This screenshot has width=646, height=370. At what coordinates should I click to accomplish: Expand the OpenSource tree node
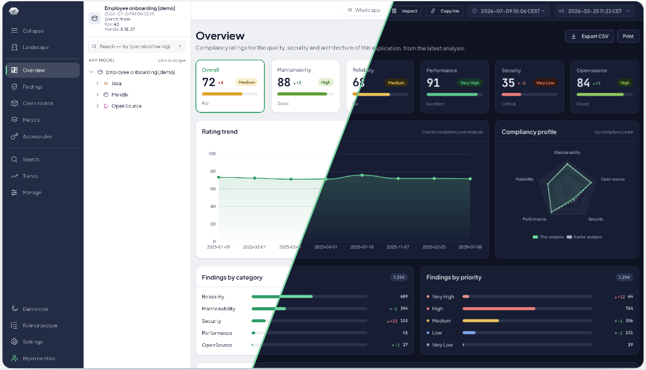click(x=97, y=106)
